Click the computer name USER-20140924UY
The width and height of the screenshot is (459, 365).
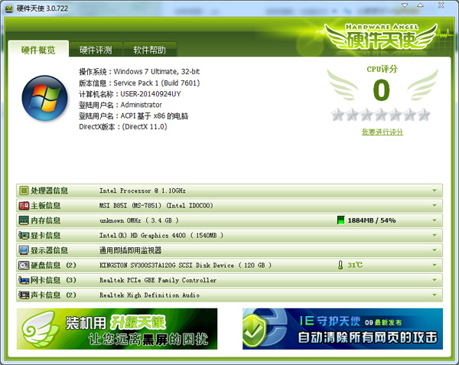(x=151, y=94)
